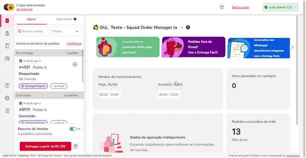Click 'Seu gestor de pedidos está atualizado!' status

coord(88,155)
